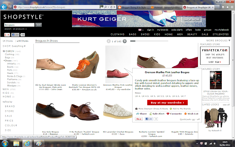Expand the STORE refine filter
The height and width of the screenshot is (147, 235).
[9, 111]
